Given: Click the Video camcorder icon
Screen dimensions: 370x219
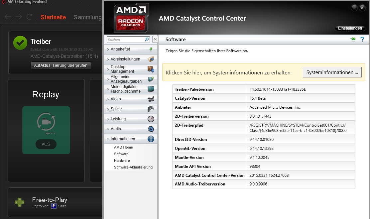Looking at the screenshot, I should click(x=151, y=99).
